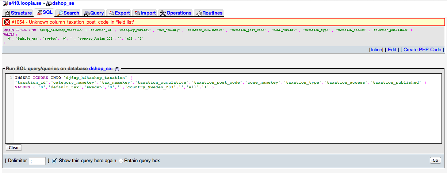Click the Routines tab icon
The width and height of the screenshot is (447, 173).
(x=199, y=13)
